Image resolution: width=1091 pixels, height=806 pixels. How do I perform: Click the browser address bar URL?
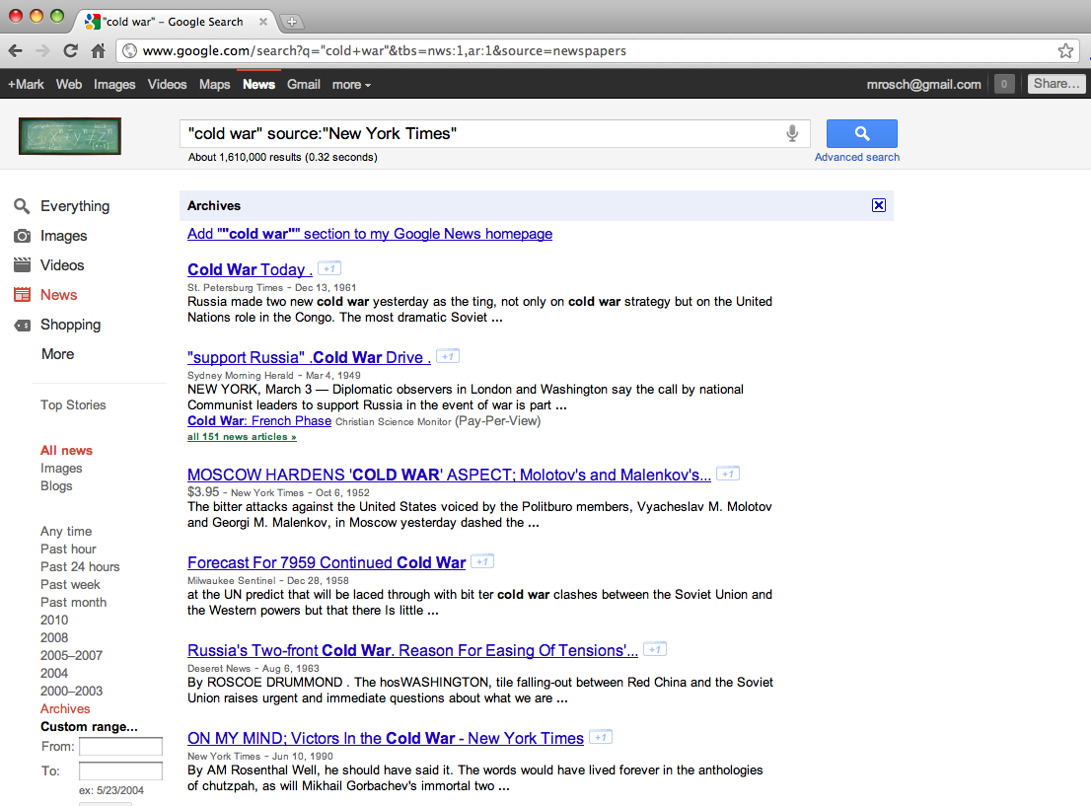point(384,51)
